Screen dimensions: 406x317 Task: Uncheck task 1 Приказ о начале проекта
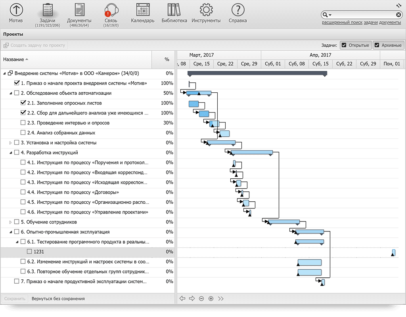click(x=17, y=83)
